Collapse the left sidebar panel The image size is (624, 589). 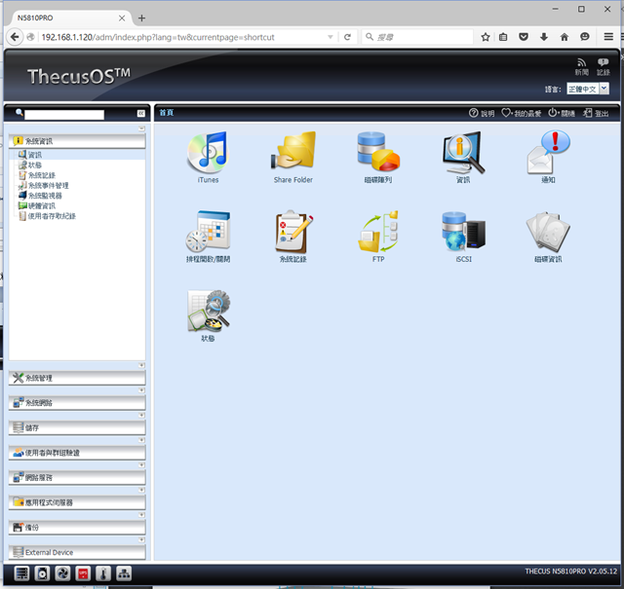point(140,113)
